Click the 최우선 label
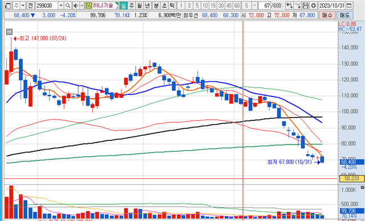The image size is (365, 221). 190,15
